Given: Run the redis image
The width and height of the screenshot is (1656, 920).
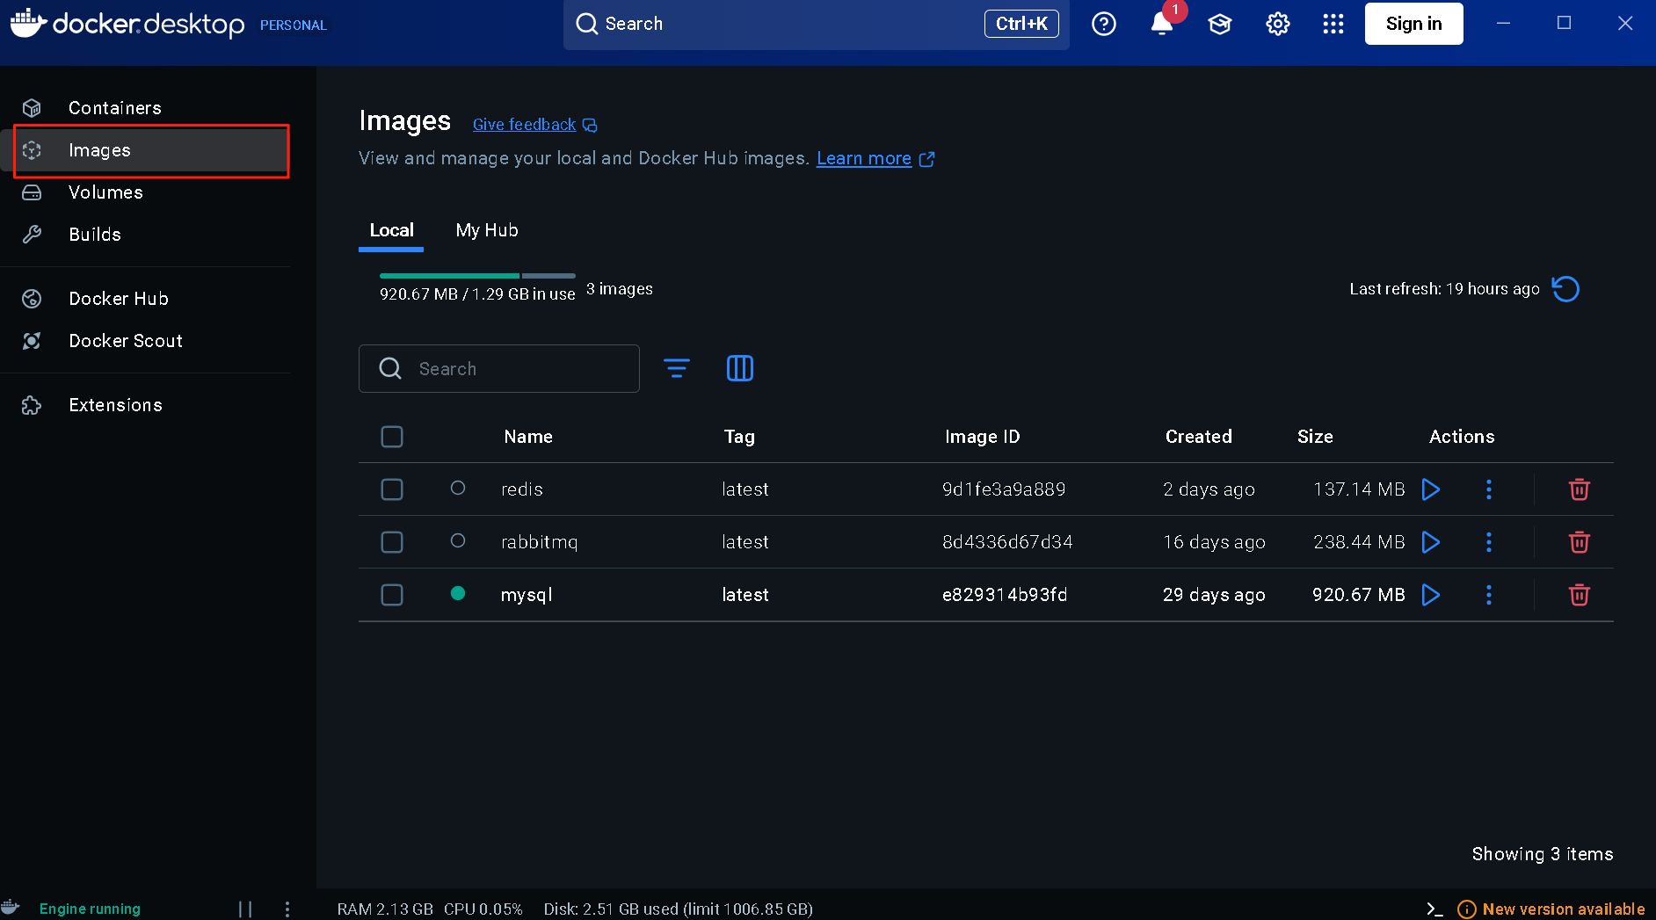Looking at the screenshot, I should coord(1431,489).
